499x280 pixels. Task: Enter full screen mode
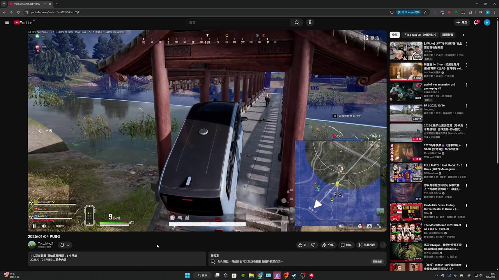pos(379,226)
